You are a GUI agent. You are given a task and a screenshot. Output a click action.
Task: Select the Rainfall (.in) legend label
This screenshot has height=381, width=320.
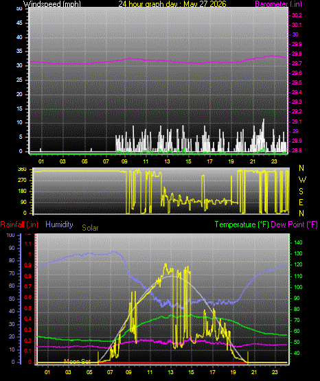[19, 224]
